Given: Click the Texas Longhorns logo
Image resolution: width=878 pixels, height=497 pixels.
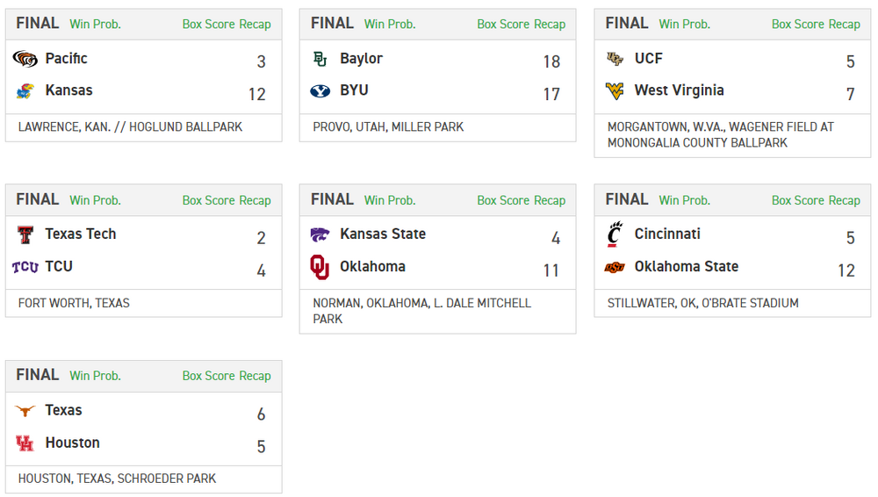Looking at the screenshot, I should tap(25, 410).
